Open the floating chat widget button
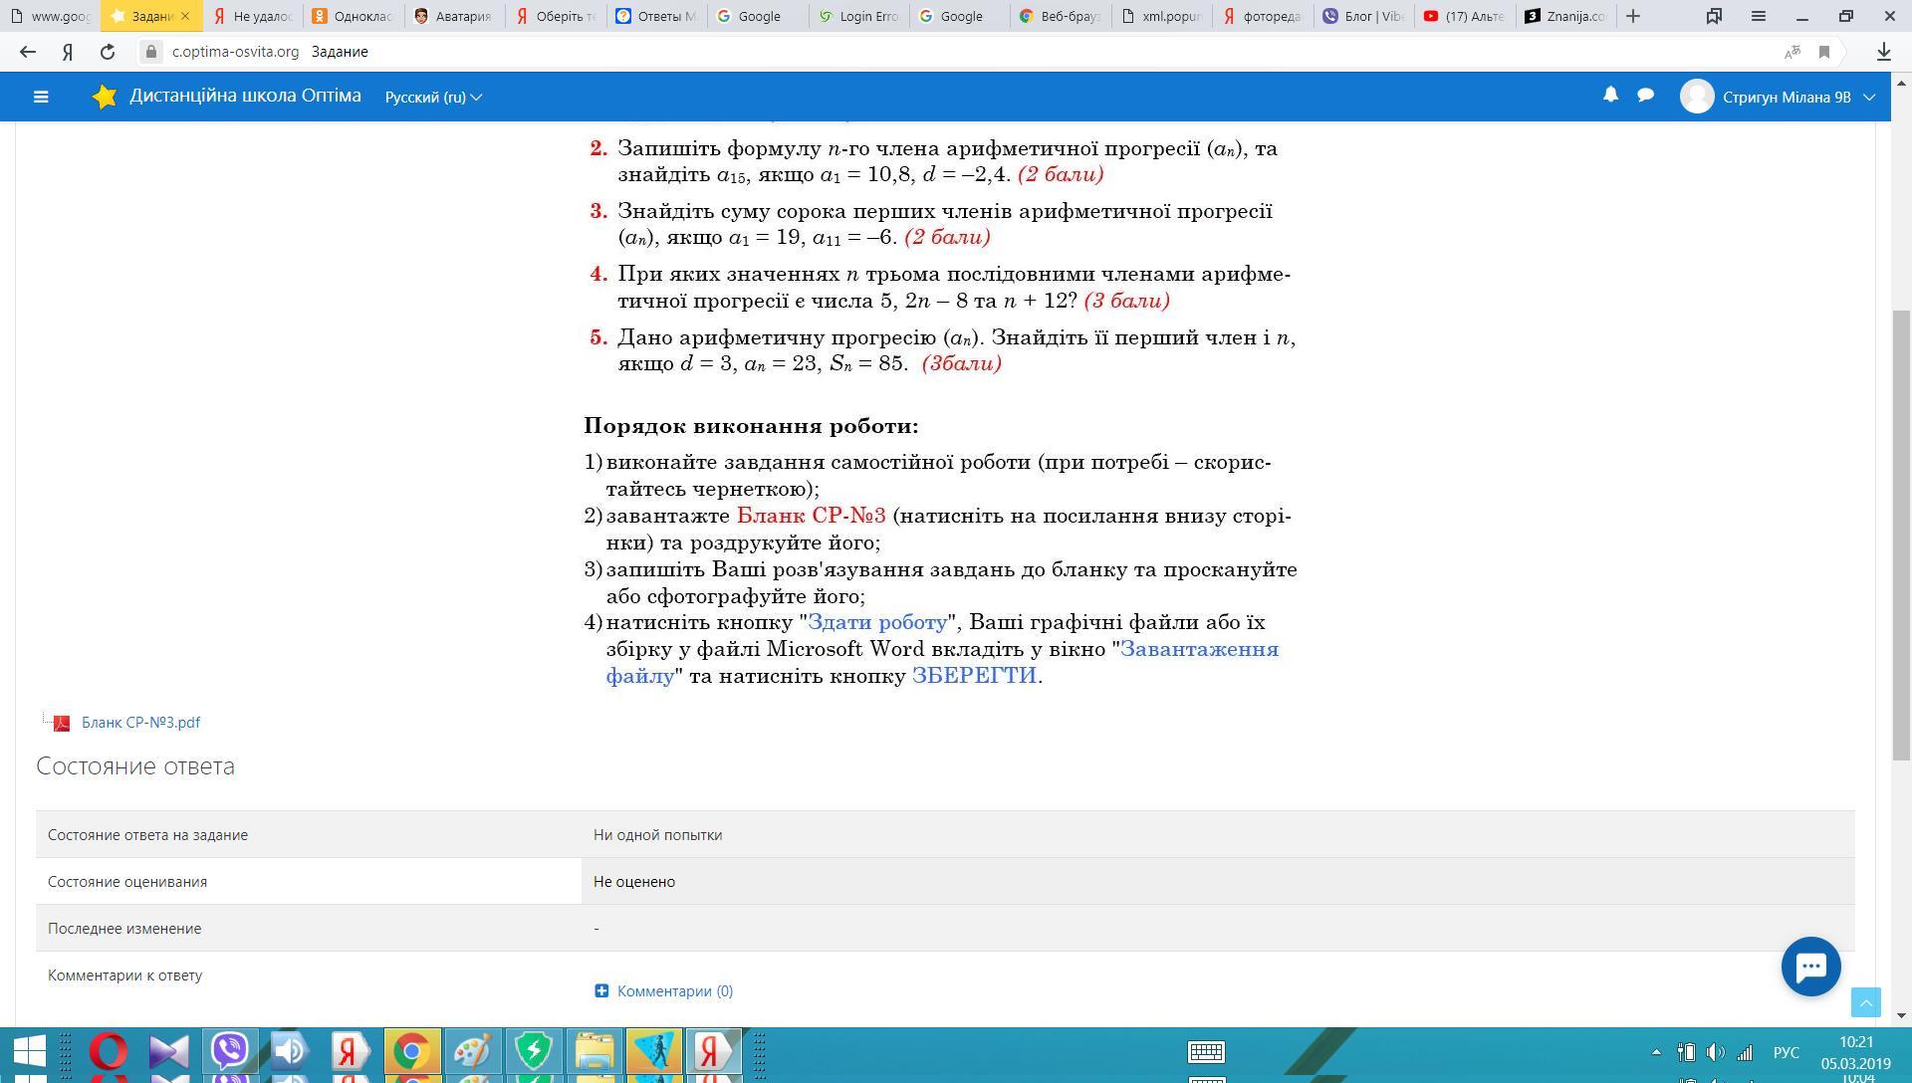Image resolution: width=1912 pixels, height=1083 pixels. pos(1810,966)
